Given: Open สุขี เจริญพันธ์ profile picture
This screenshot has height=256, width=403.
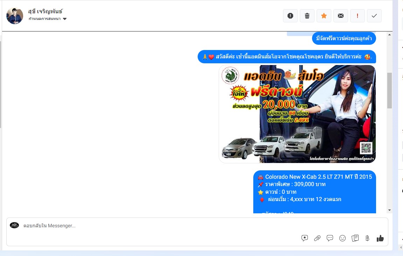Looking at the screenshot, I should click(x=15, y=16).
